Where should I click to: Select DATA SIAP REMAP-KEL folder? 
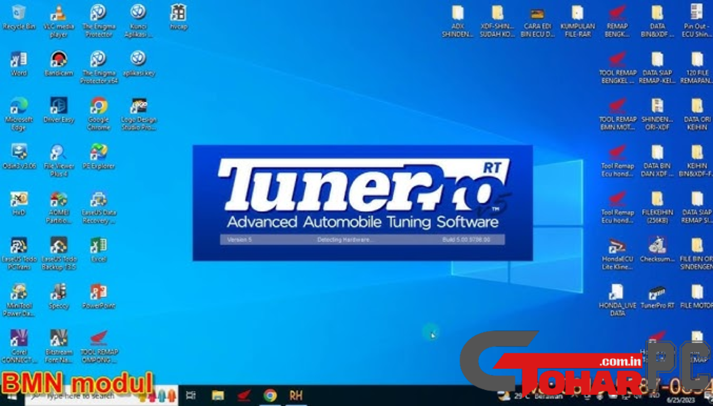tap(657, 68)
